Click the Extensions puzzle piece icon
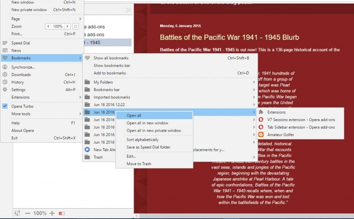 (x=261, y=112)
